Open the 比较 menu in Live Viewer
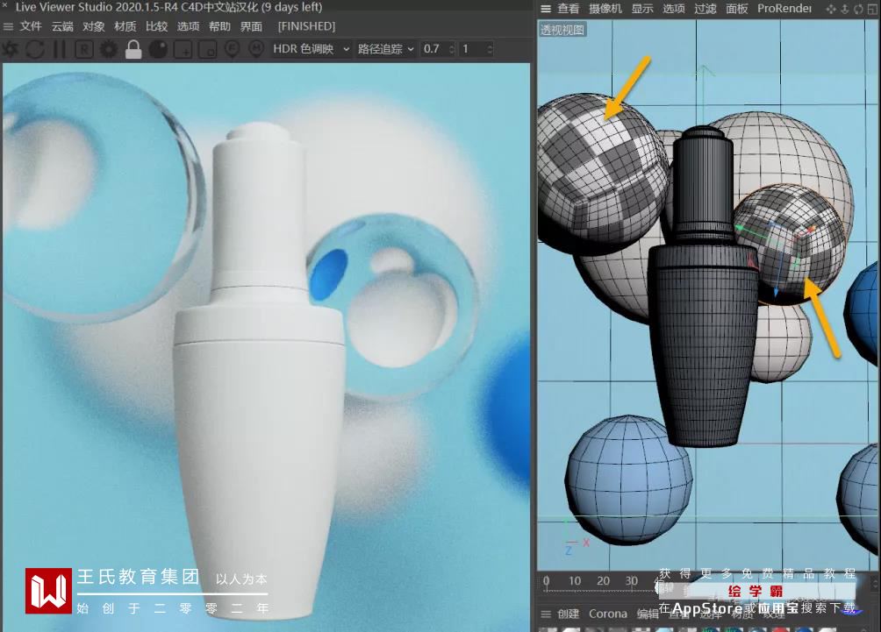This screenshot has height=632, width=881. coord(157,26)
